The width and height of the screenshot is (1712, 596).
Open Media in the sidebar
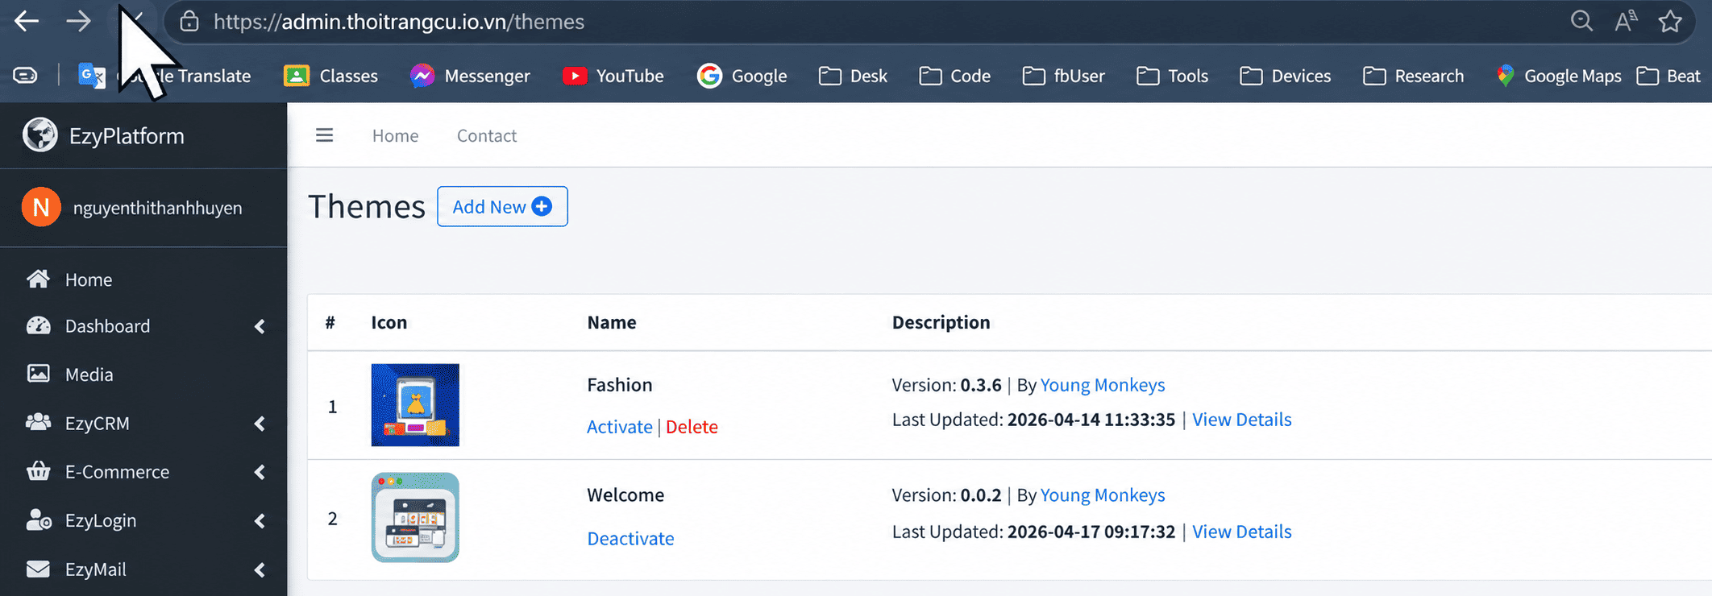143,375
